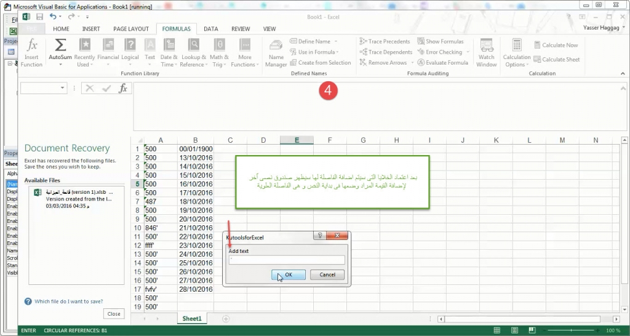The height and width of the screenshot is (336, 630).
Task: Click Evaluate Formula
Action: pyautogui.click(x=442, y=62)
